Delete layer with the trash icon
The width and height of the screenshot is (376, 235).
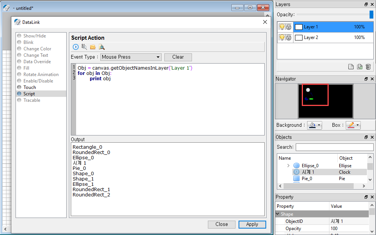(x=368, y=67)
